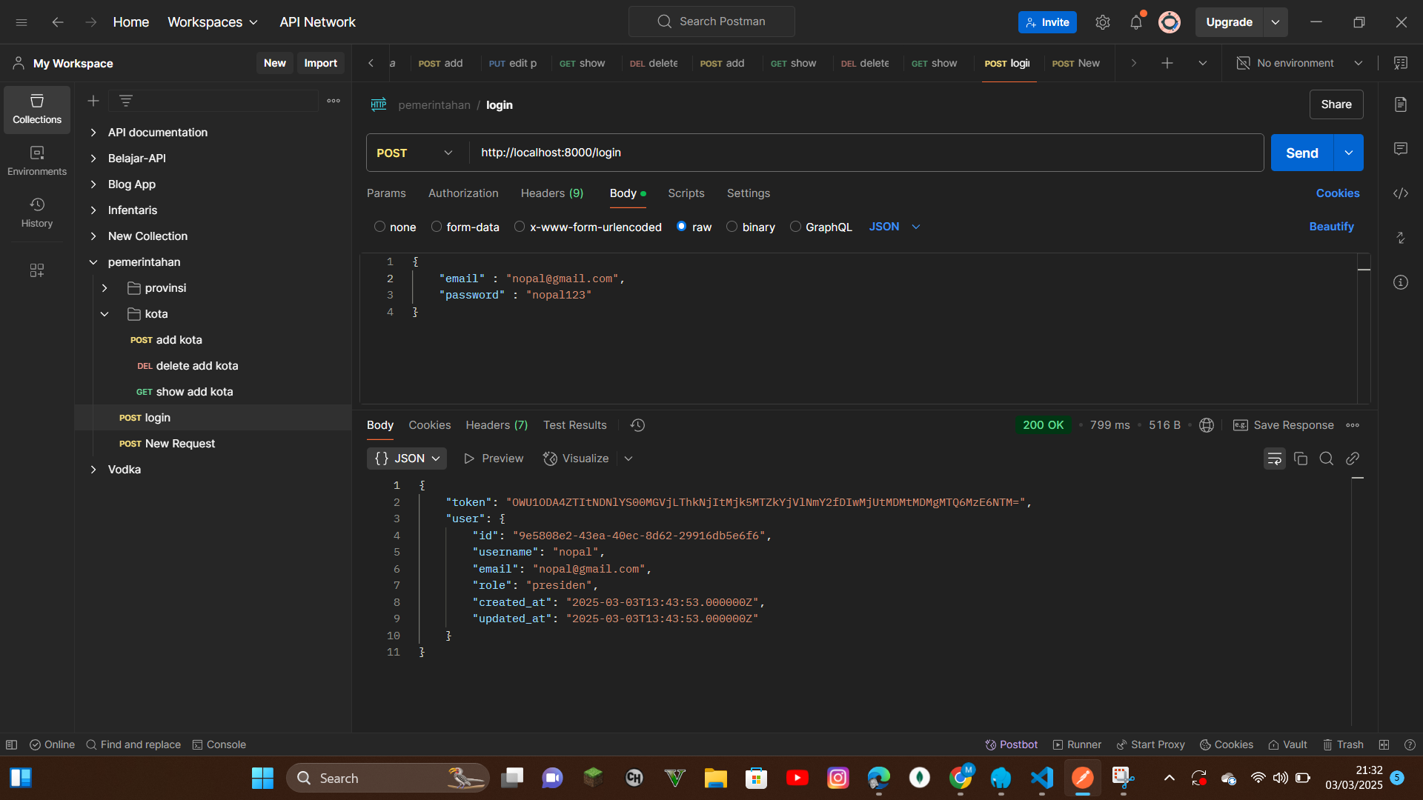Switch to the Headers (9) request tab
1423x800 pixels.
[551, 193]
